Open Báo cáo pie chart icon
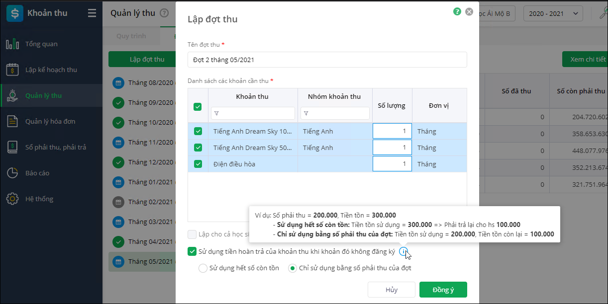The width and height of the screenshot is (608, 304). tap(12, 173)
